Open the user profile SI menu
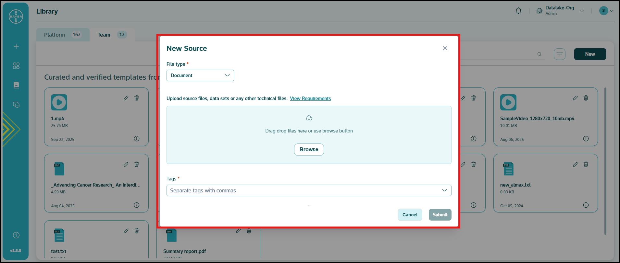 coord(606,11)
